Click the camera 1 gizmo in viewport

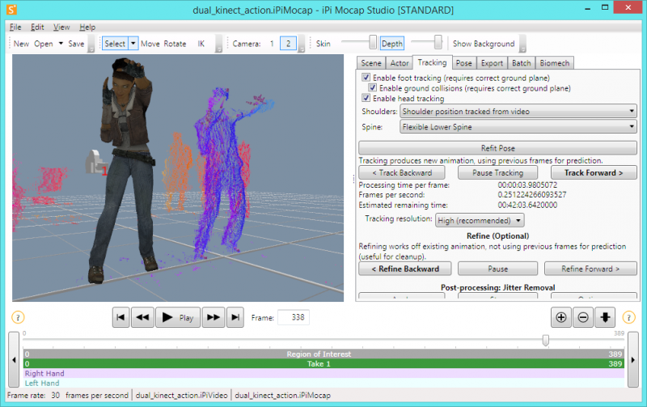pos(95,162)
